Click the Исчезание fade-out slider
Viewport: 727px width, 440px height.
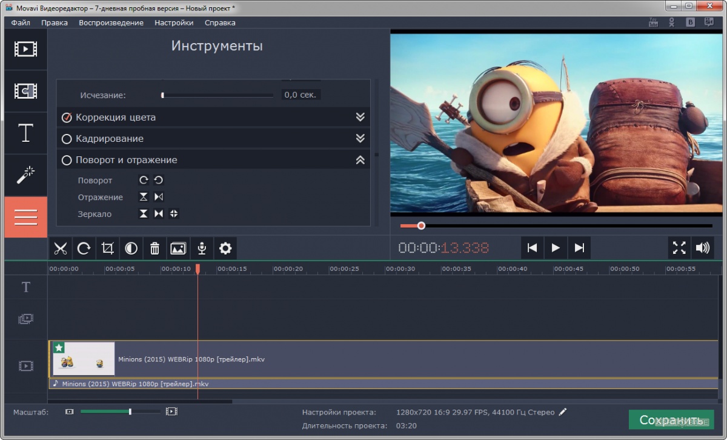217,95
